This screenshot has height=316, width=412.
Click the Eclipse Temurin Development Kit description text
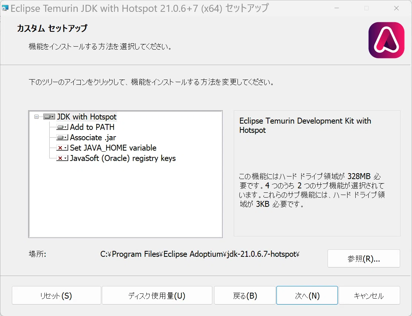(305, 125)
